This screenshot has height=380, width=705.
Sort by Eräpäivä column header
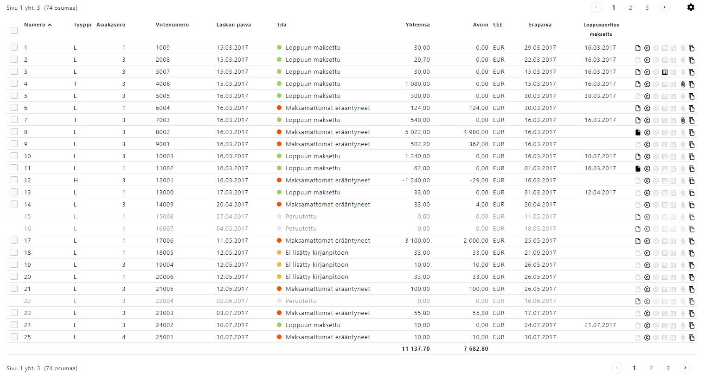(540, 25)
